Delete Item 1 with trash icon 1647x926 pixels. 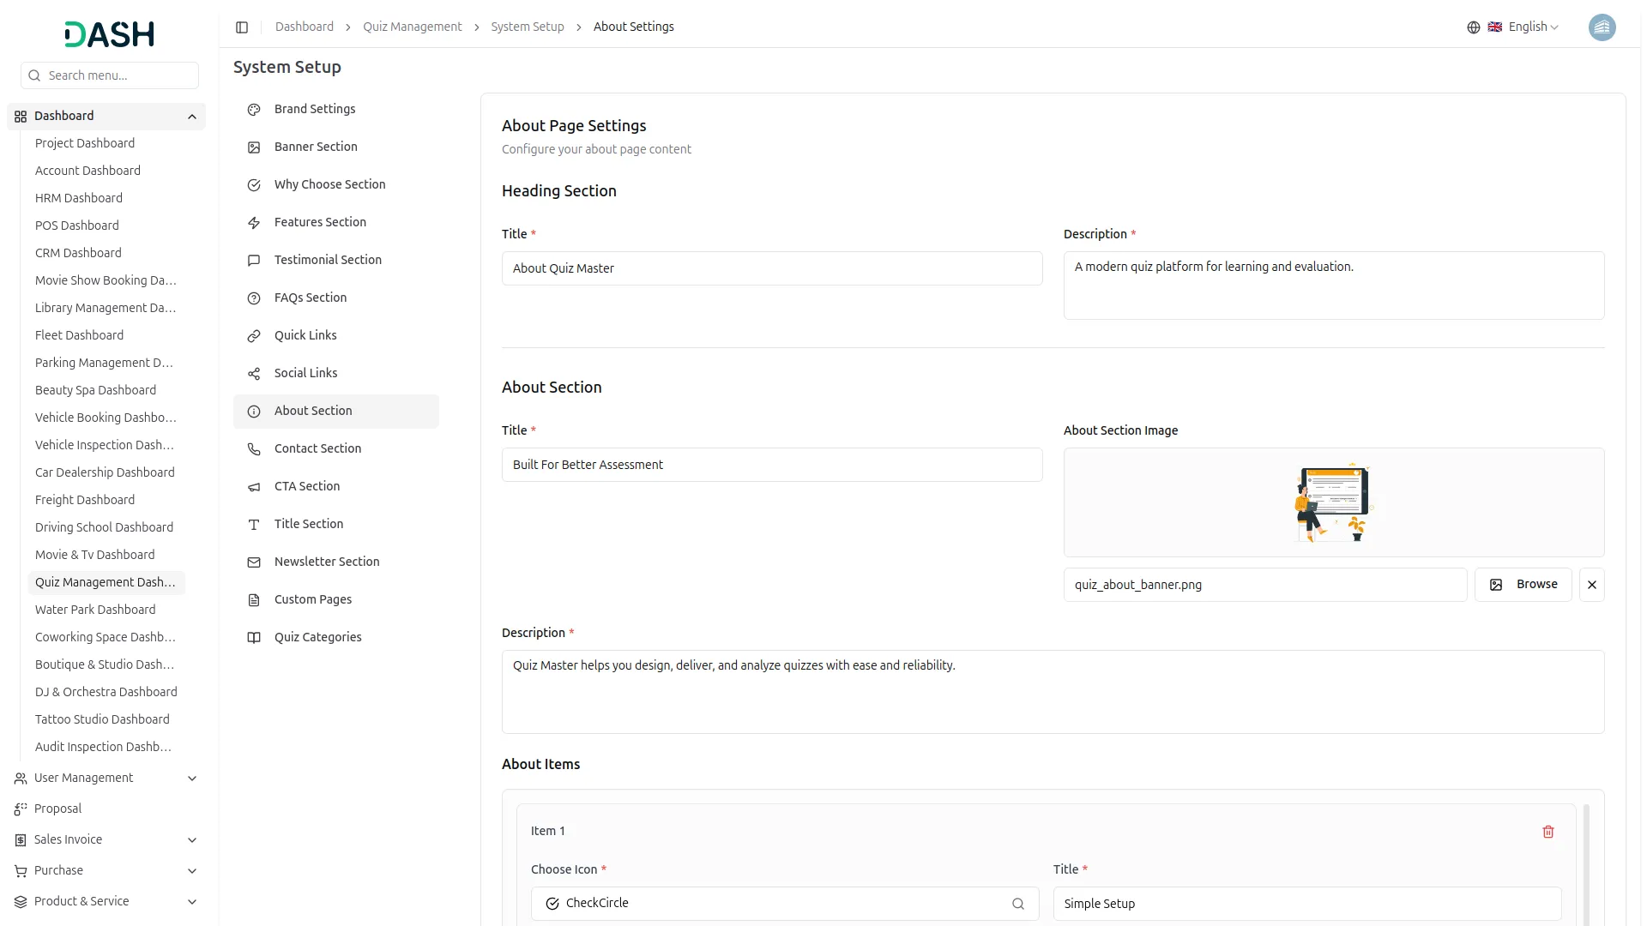pyautogui.click(x=1548, y=832)
